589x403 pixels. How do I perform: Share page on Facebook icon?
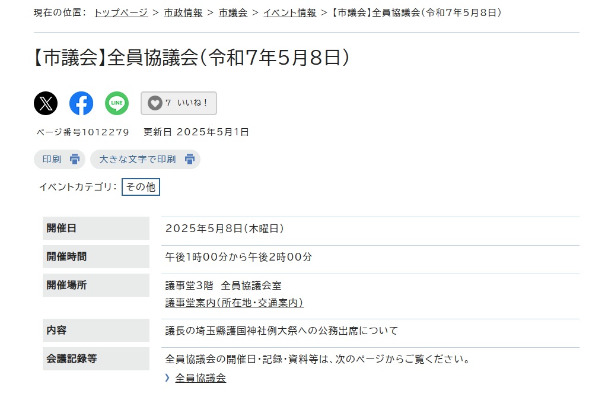[81, 103]
